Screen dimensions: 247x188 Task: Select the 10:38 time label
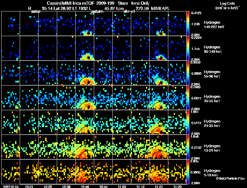point(66,186)
